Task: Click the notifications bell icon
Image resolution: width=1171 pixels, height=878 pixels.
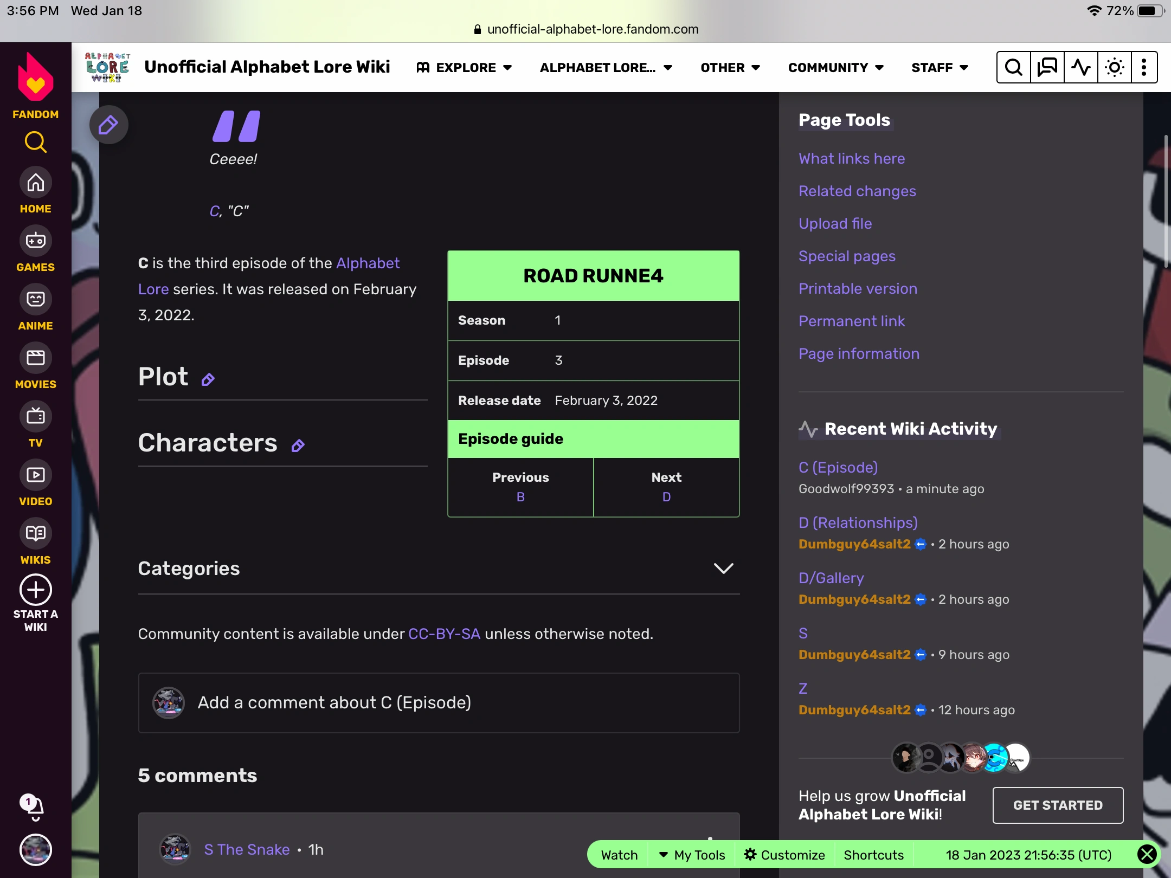Action: [35, 808]
